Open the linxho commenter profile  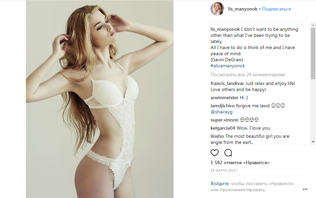click(217, 136)
